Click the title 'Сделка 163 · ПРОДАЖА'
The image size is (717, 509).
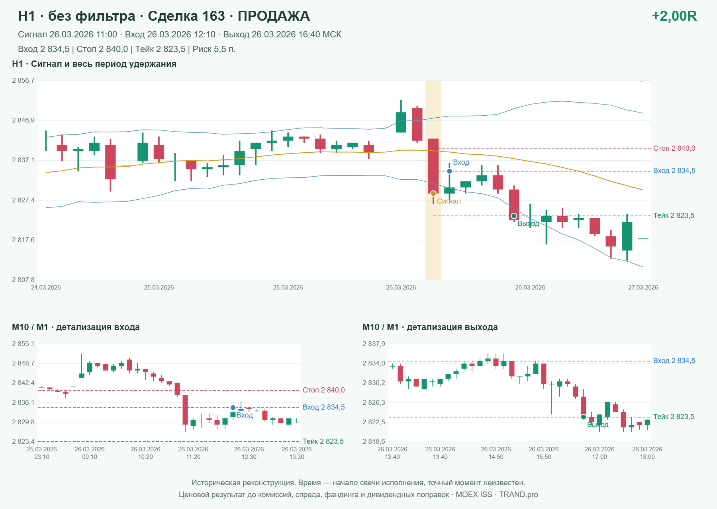click(x=229, y=16)
